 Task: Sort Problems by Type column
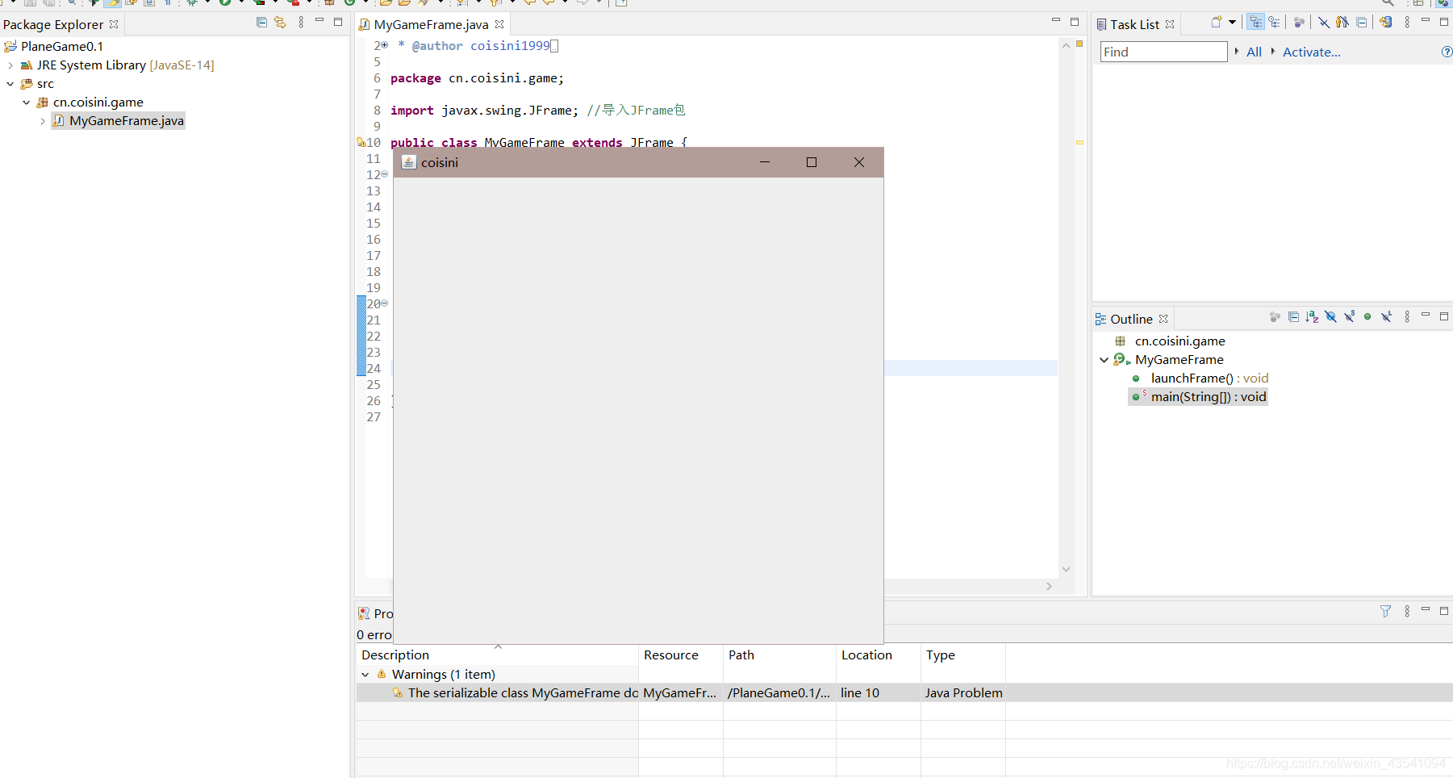(963, 655)
